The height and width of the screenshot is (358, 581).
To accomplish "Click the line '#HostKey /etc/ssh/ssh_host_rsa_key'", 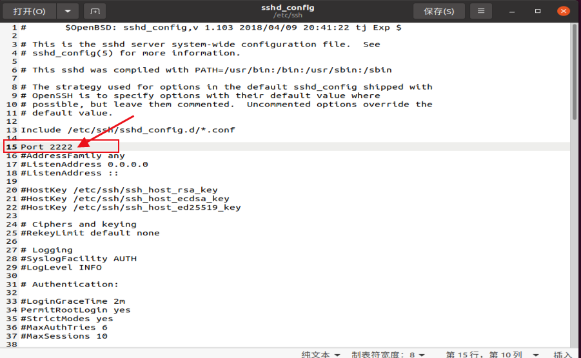I will 119,190.
